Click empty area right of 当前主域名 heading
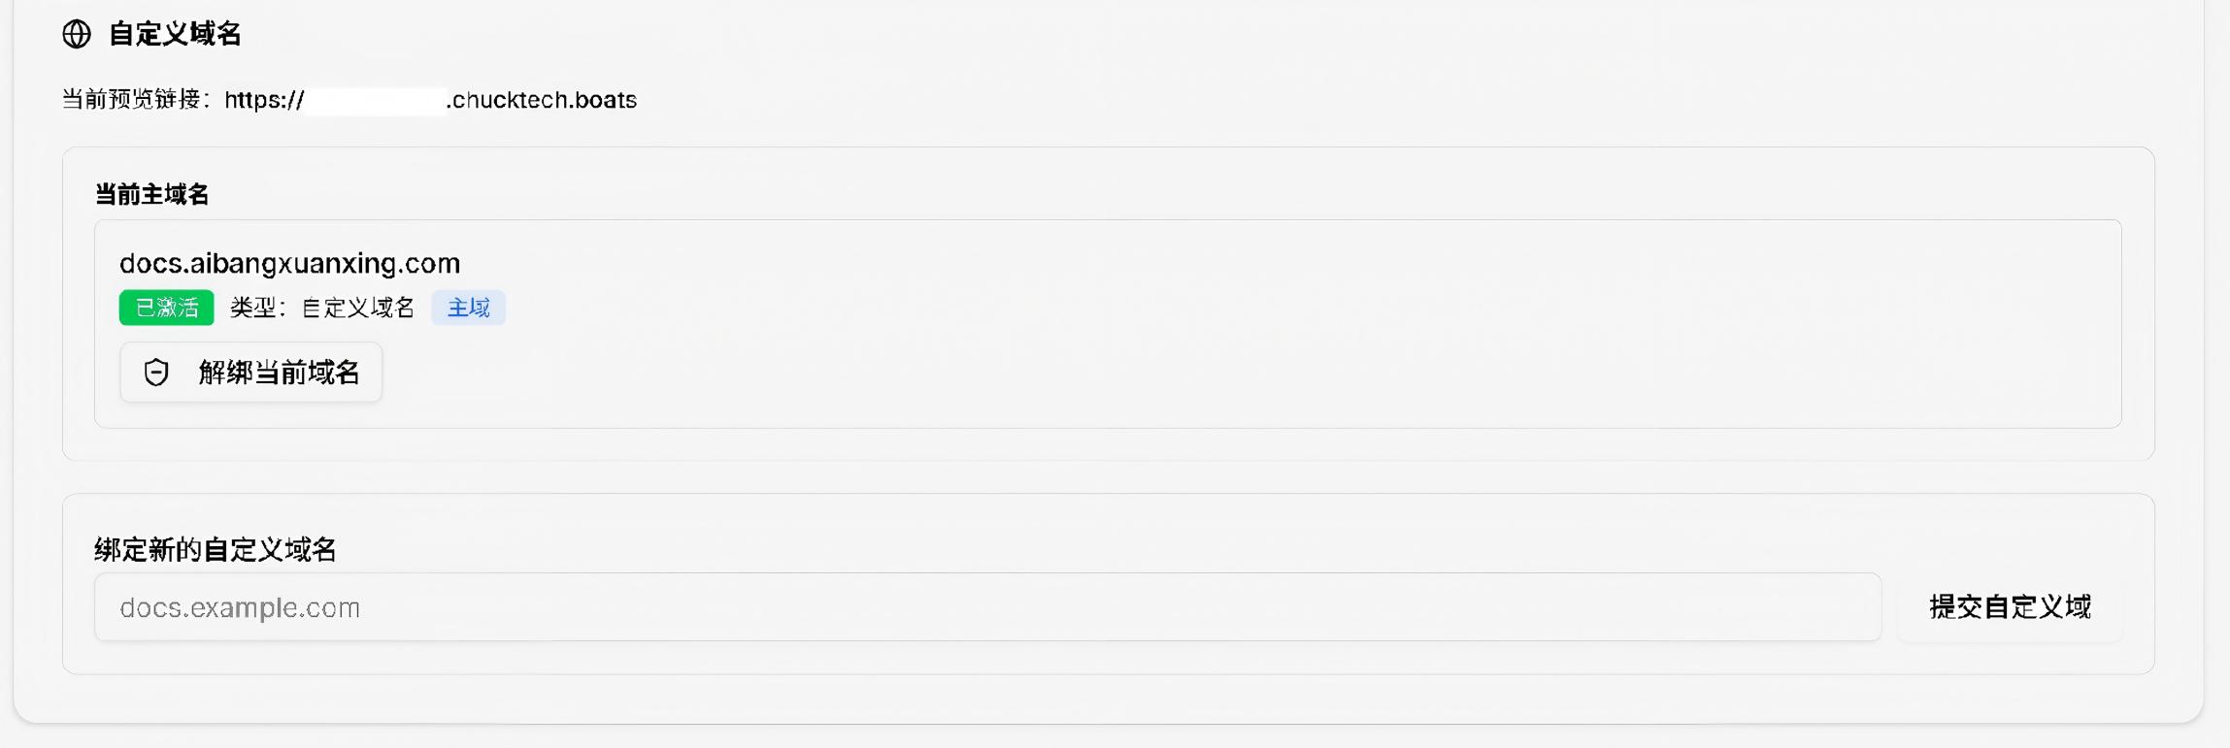 [1165, 194]
